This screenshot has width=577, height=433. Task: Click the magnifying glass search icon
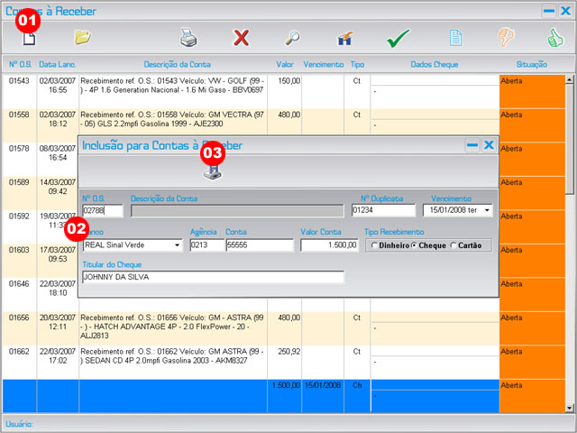293,38
